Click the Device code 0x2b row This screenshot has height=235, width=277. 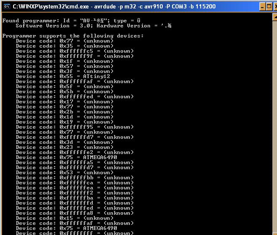point(65,112)
